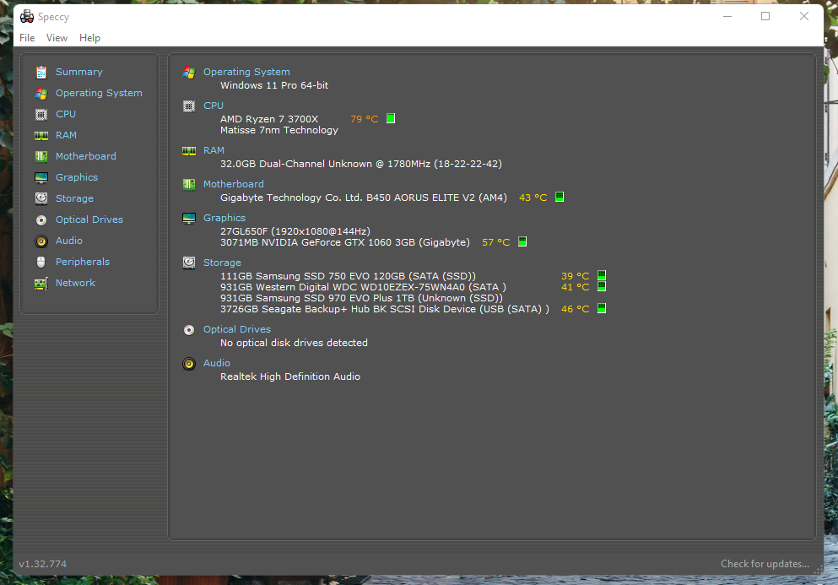Screen dimensions: 838x585
Task: Click version number 'v1.32.774' in status bar
Action: pos(43,564)
